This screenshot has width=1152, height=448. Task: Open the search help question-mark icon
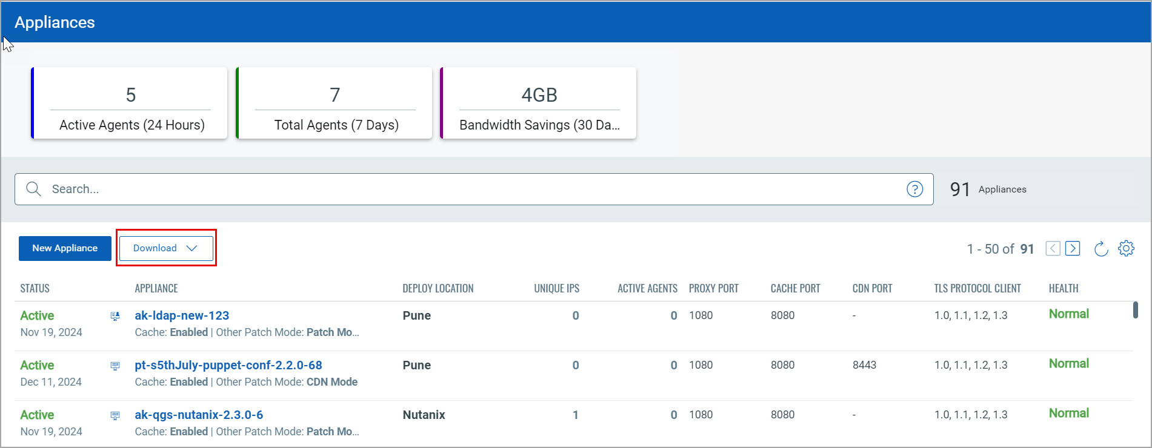[x=914, y=189]
